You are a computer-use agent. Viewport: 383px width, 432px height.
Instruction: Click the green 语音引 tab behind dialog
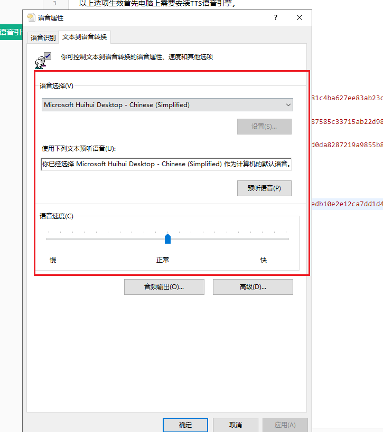point(11,33)
